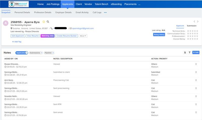Select the Applicants notes filter pill
The height and width of the screenshot is (120, 202).
21,53
